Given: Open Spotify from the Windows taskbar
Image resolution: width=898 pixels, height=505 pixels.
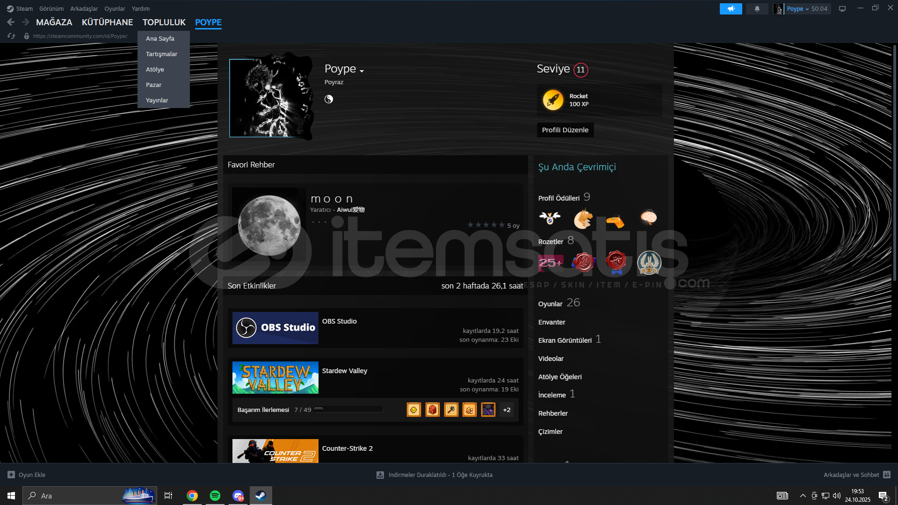Looking at the screenshot, I should 215,496.
